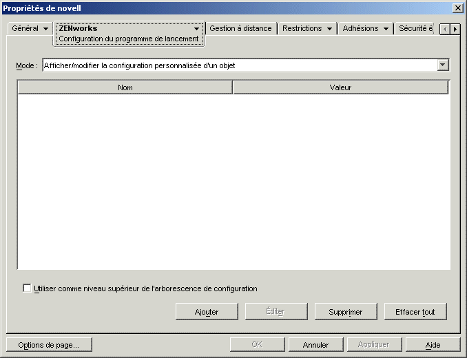
Task: Click the Valeur column header
Action: 340,87
